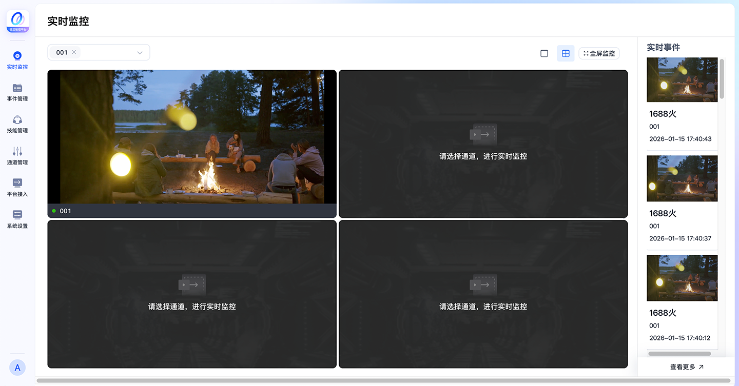Click the 1688火 title above 17:40:12
This screenshot has height=386, width=739.
663,313
